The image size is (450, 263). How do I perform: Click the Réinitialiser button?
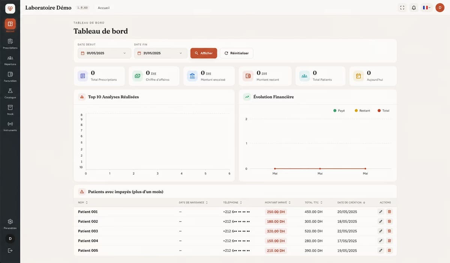click(237, 53)
